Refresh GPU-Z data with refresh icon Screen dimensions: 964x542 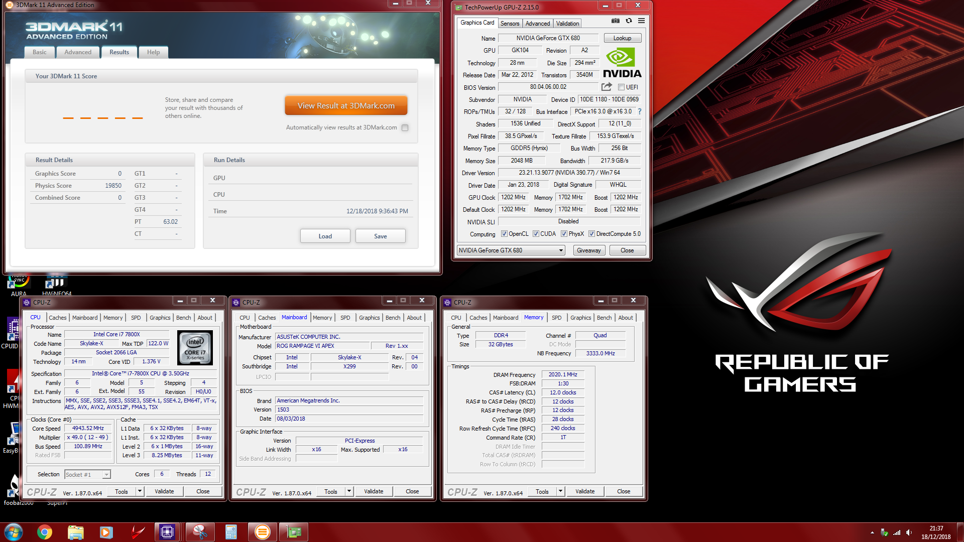click(x=629, y=21)
